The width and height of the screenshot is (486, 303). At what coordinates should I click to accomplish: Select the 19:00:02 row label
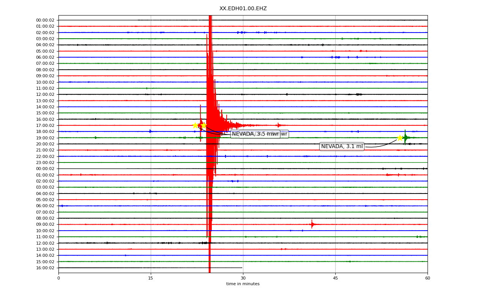coord(45,138)
